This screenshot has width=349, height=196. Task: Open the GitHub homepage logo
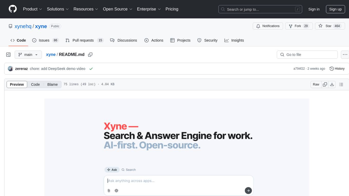13,9
